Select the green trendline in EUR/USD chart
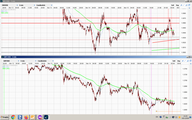This screenshot has width=192, height=120. tap(165, 49)
